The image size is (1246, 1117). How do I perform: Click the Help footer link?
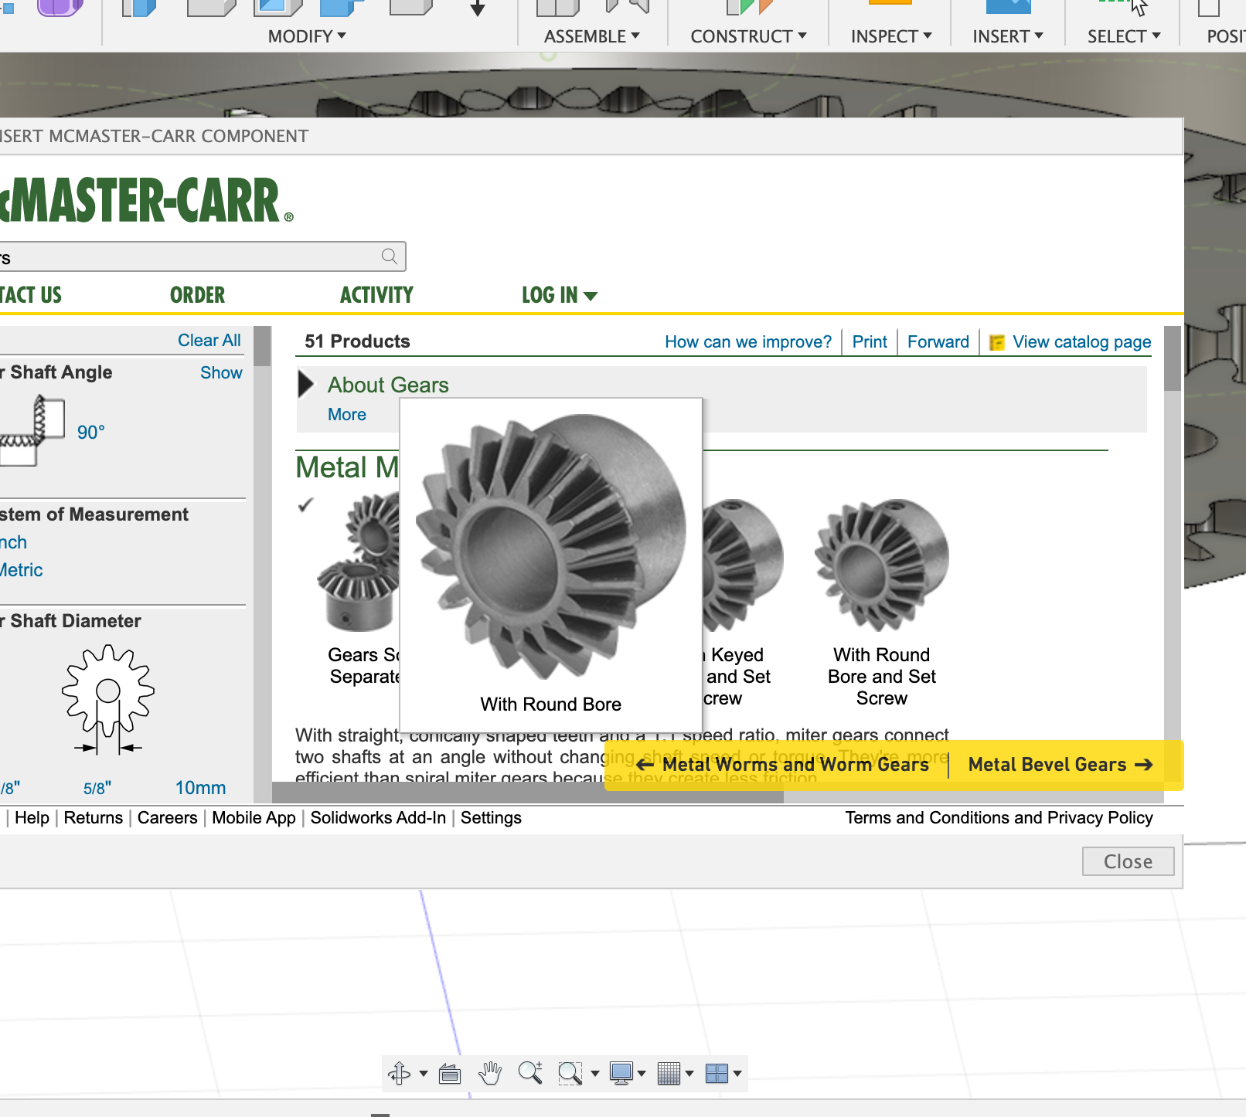click(x=32, y=818)
